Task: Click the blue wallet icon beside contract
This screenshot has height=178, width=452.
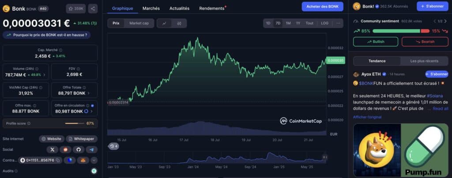Action: 69,160
